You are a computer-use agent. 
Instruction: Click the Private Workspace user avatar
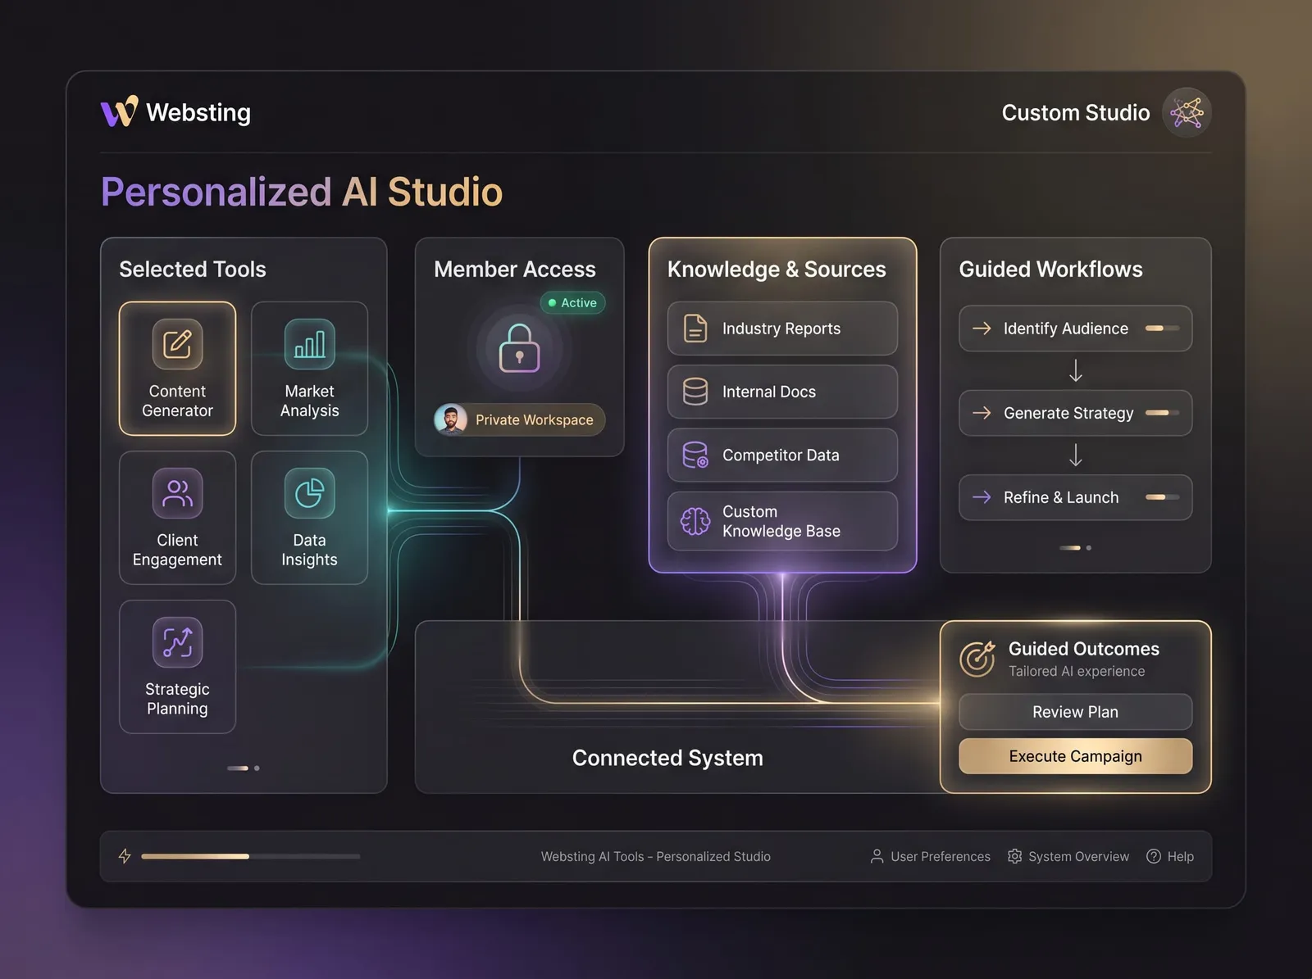pyautogui.click(x=450, y=419)
